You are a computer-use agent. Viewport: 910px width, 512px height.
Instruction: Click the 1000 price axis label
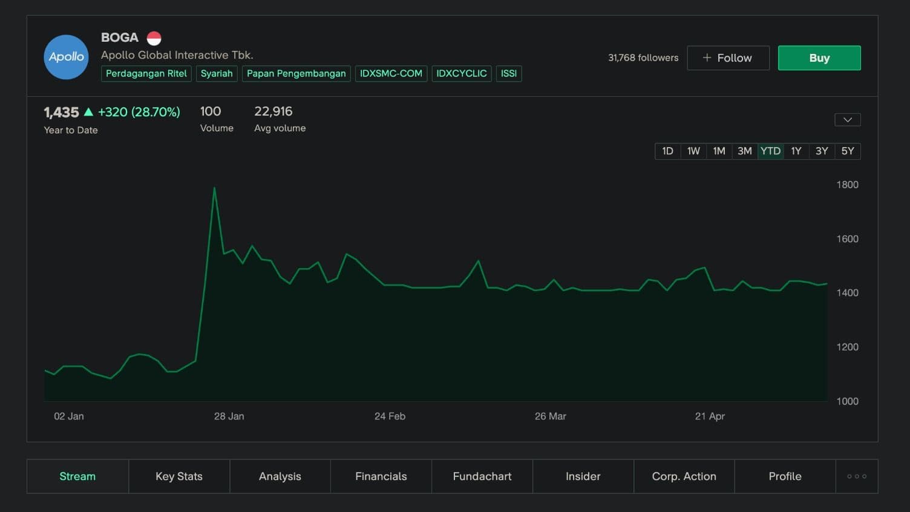[x=847, y=401]
